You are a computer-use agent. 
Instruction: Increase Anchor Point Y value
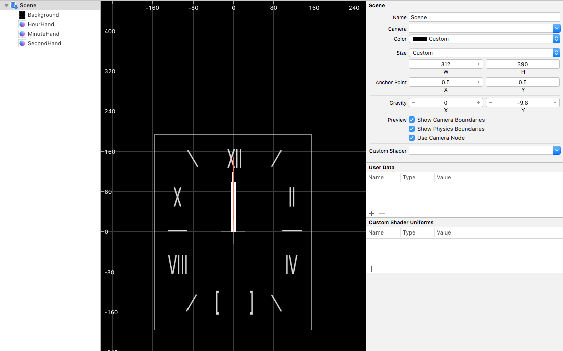[555, 82]
